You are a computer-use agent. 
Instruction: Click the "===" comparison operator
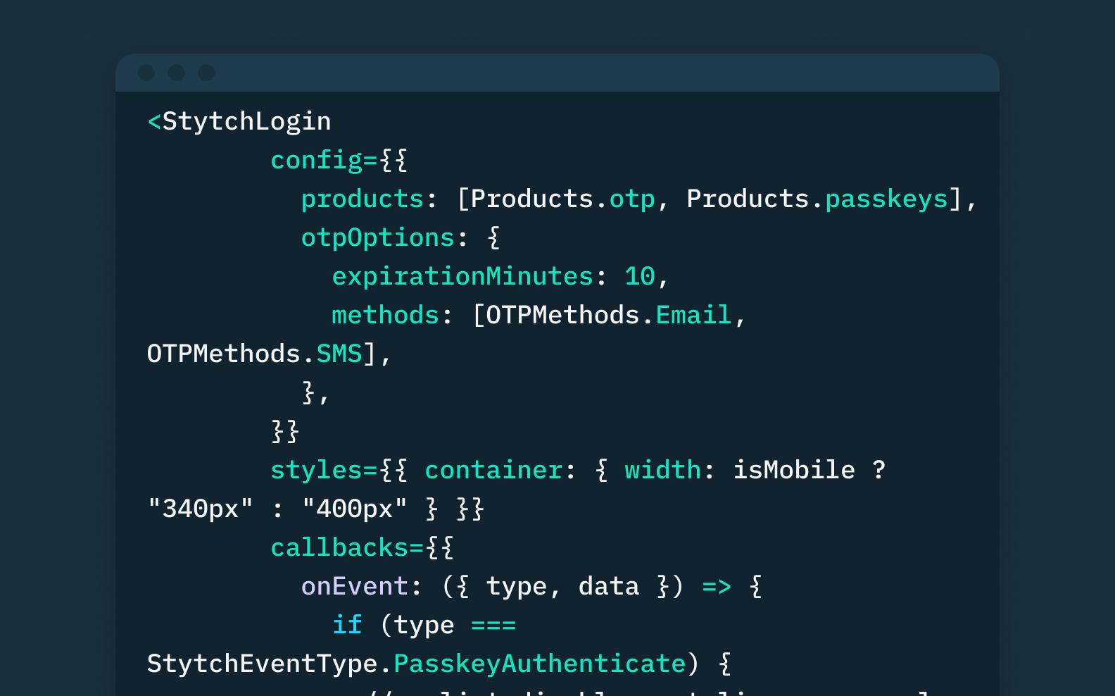point(493,626)
